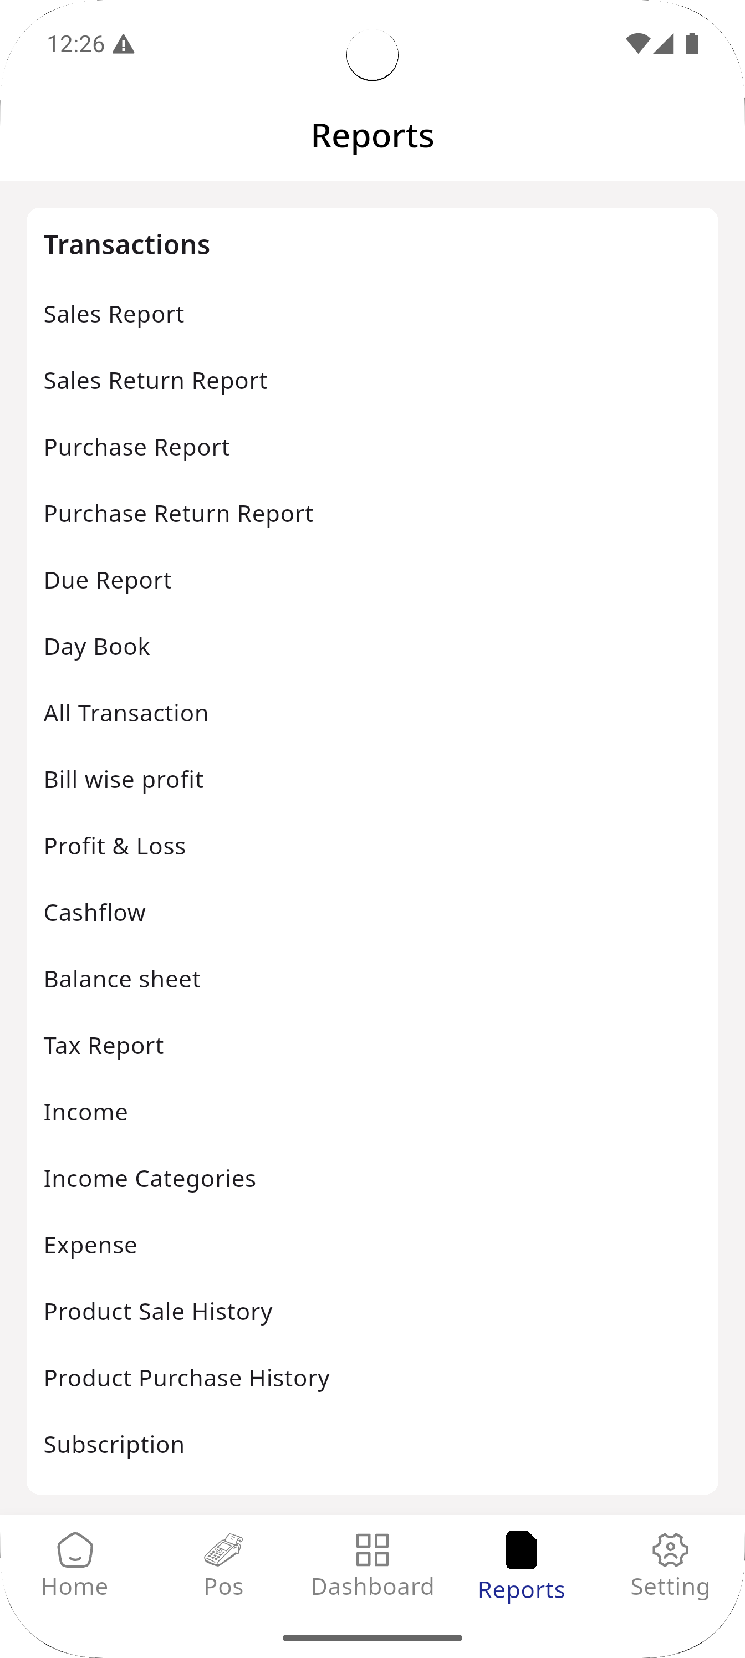Select Tax Report from the list

click(x=104, y=1046)
